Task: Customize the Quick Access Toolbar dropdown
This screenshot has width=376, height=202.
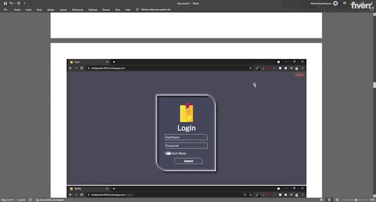Action: coord(24,3)
